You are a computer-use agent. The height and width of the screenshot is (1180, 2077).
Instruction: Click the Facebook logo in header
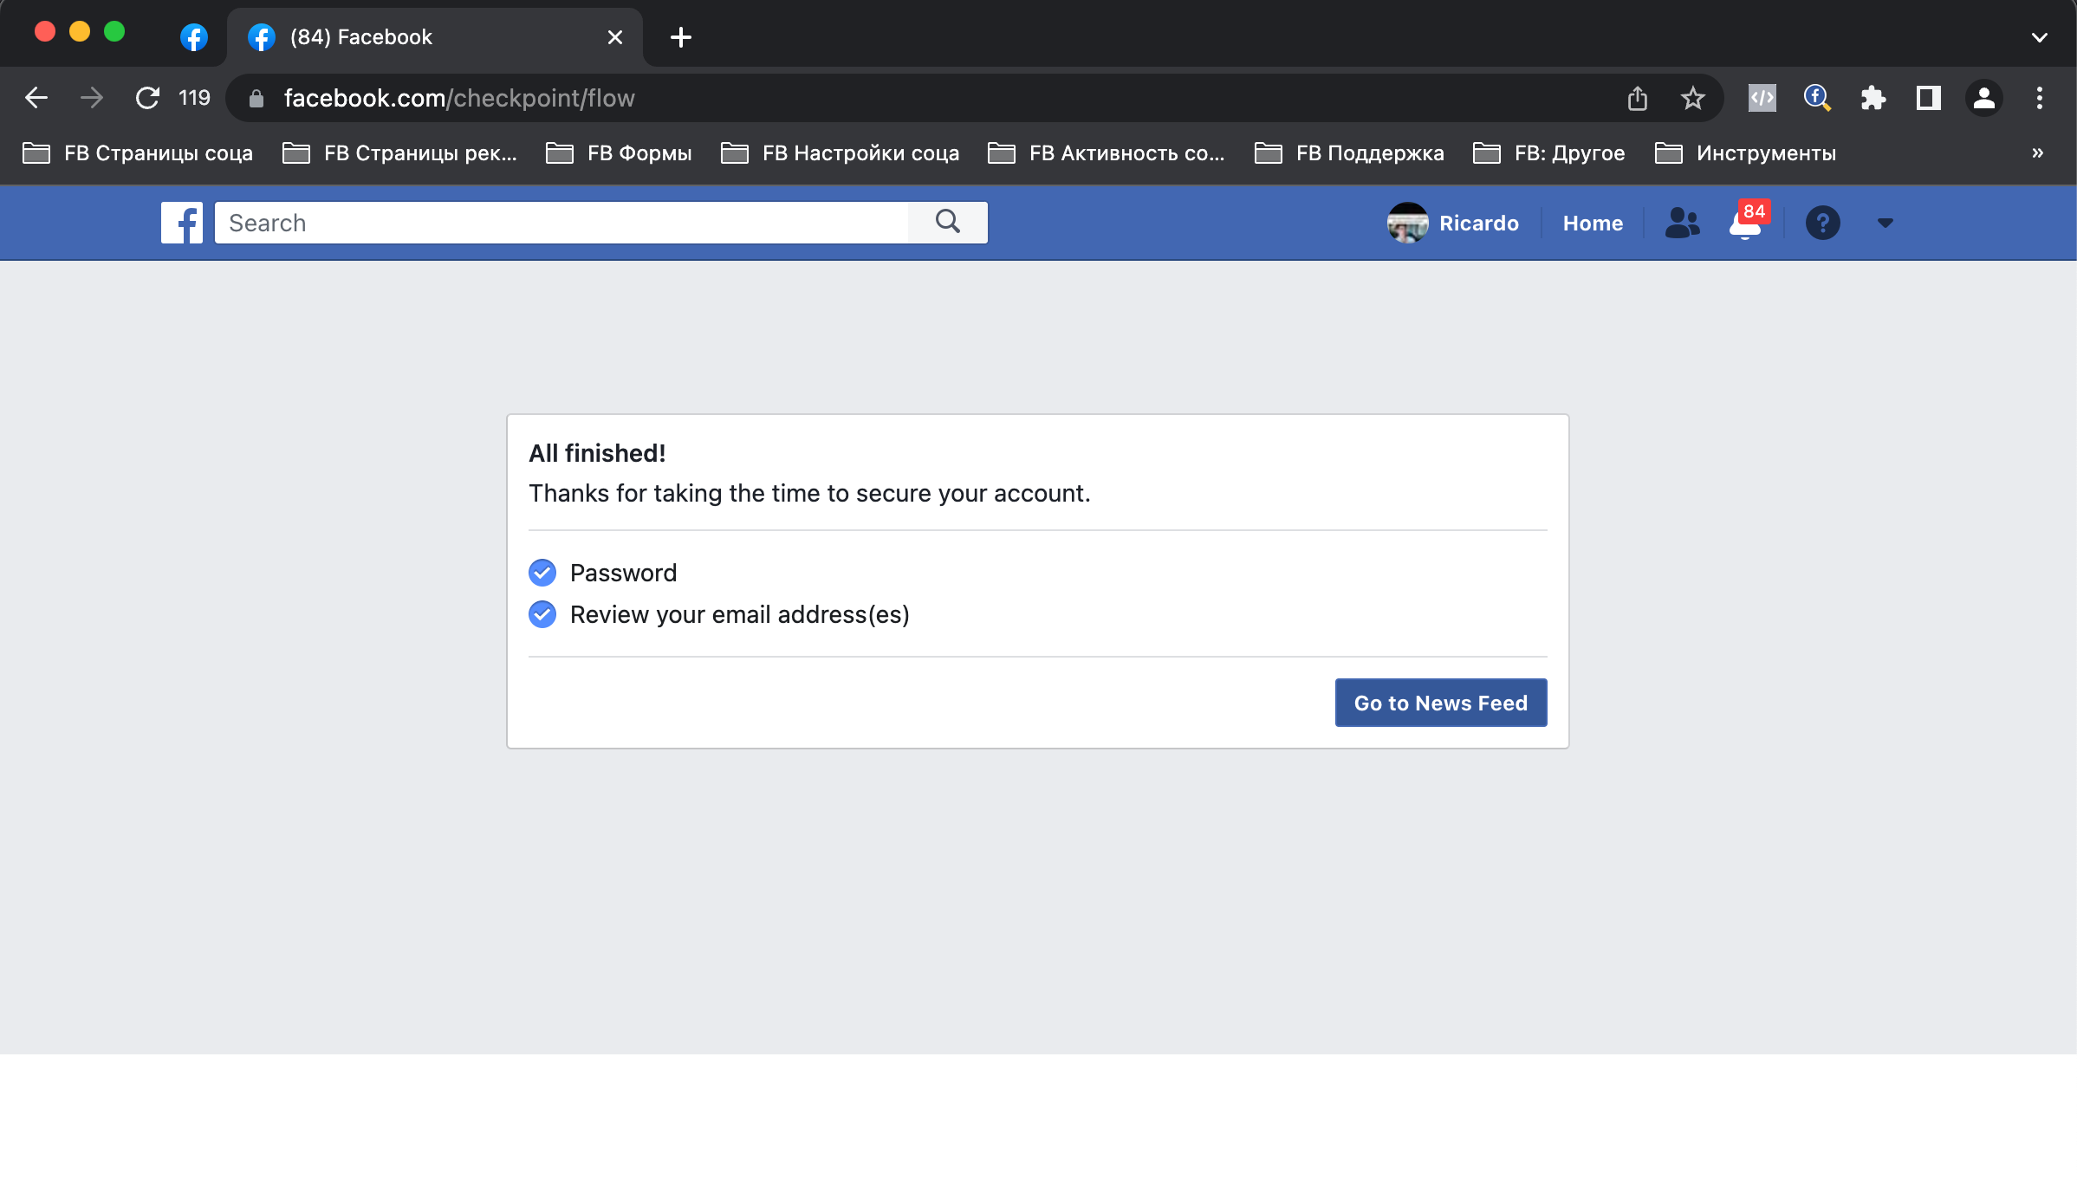click(182, 223)
